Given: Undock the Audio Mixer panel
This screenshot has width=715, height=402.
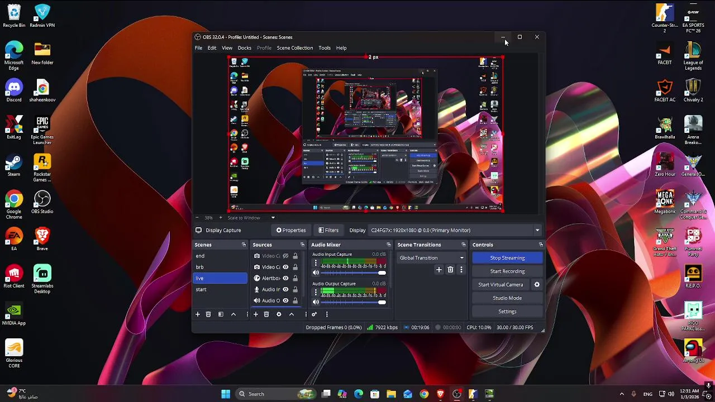Looking at the screenshot, I should 389,245.
